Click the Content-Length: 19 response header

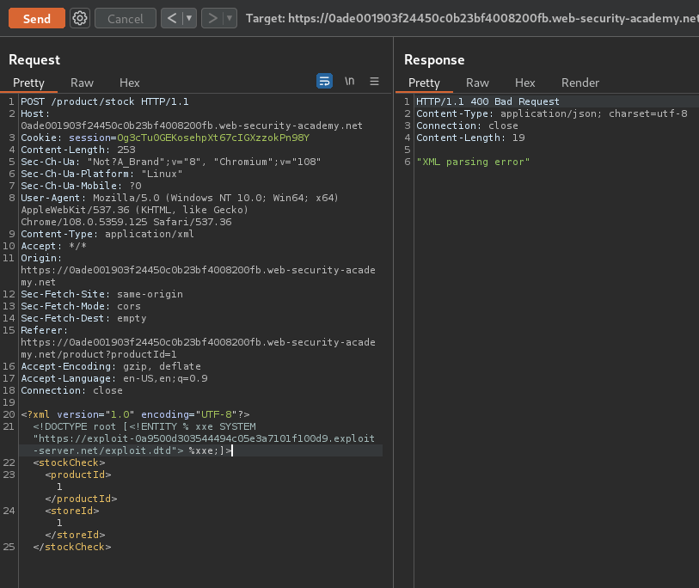click(470, 138)
